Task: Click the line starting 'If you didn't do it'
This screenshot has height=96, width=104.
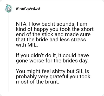Action: coord(53,55)
